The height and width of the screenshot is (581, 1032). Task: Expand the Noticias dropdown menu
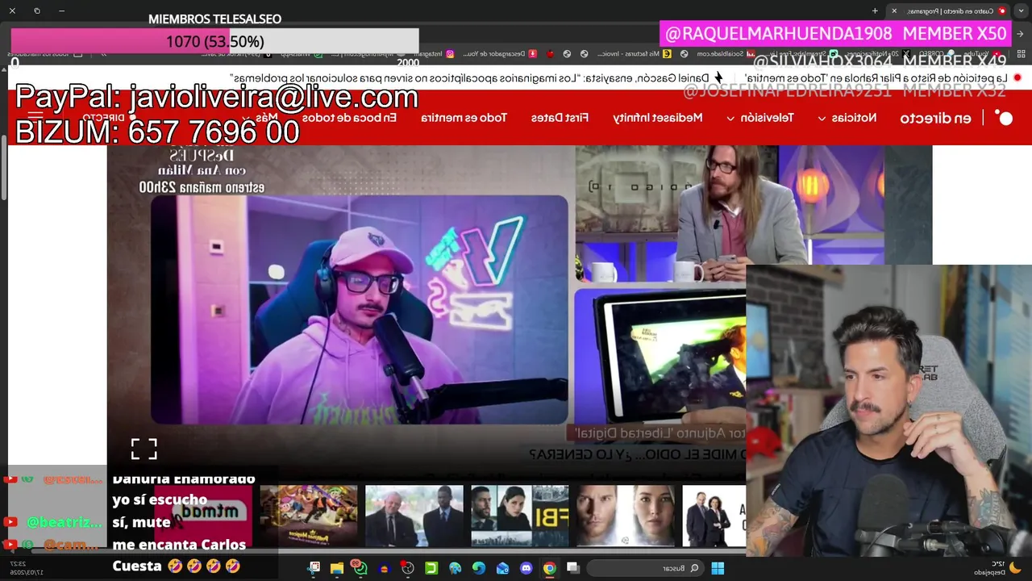(x=847, y=118)
